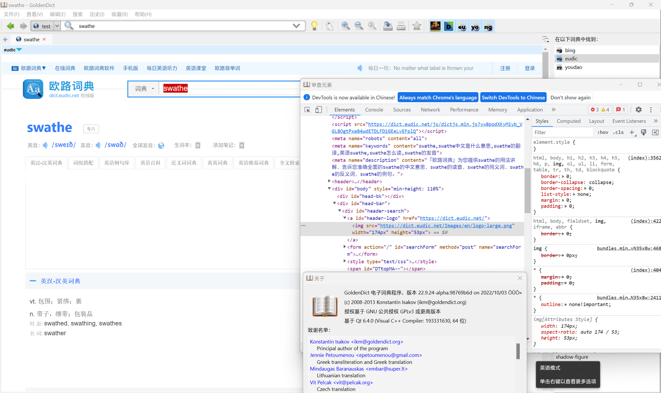
Task: Click the save article icon
Action: pyautogui.click(x=388, y=26)
